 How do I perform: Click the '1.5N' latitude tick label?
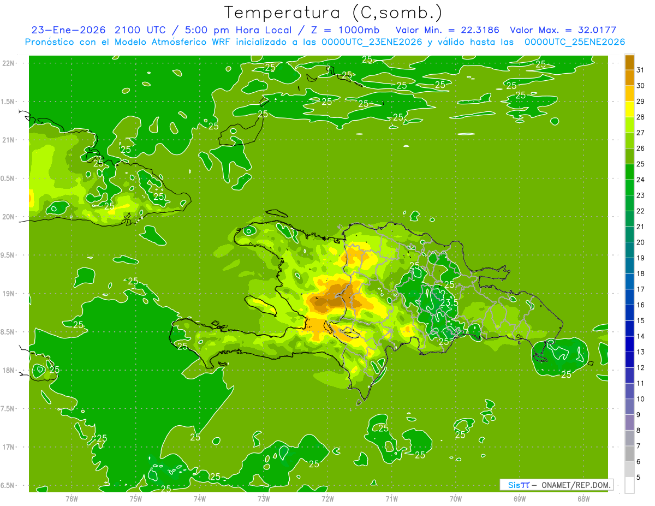(8, 102)
